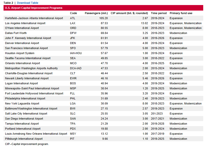Screen dimensions: 207x147
Task: Select the Code column header
Action: point(73,13)
